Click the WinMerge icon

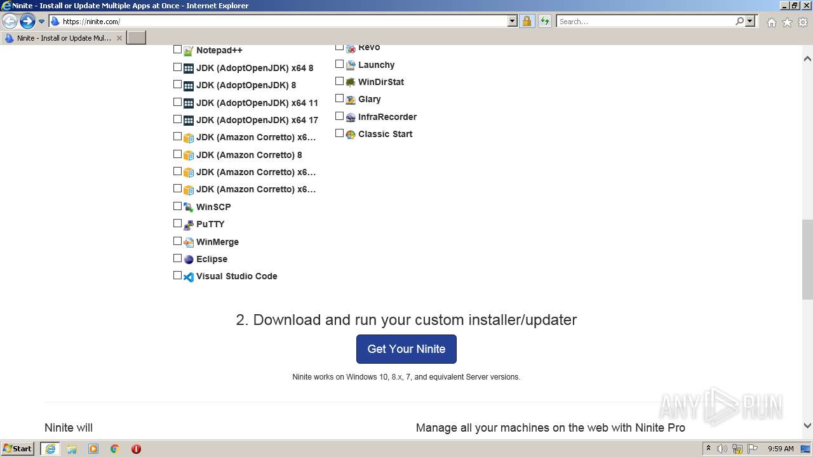coord(188,242)
